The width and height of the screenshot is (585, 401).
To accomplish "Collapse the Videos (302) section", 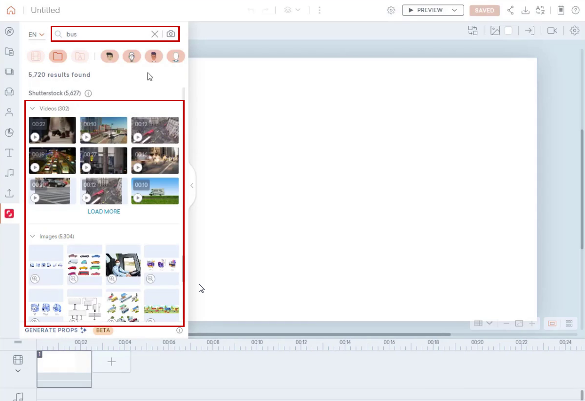I will point(33,109).
